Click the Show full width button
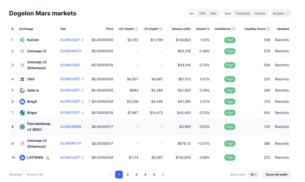 click(277, 174)
